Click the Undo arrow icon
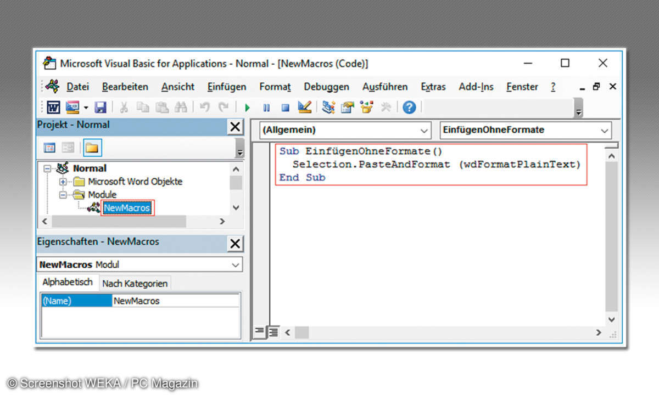659x395 pixels. click(x=204, y=107)
